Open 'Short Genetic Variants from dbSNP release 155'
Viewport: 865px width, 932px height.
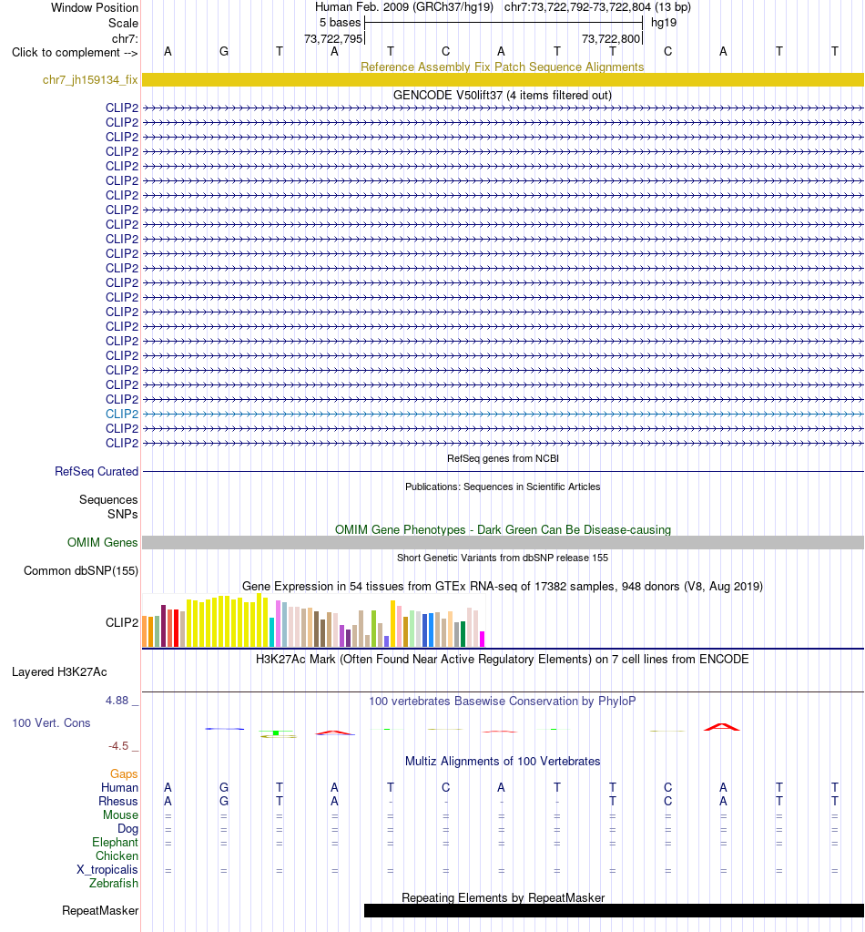point(503,558)
